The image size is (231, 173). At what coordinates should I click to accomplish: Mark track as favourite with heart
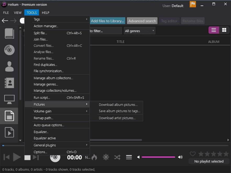click(193, 154)
